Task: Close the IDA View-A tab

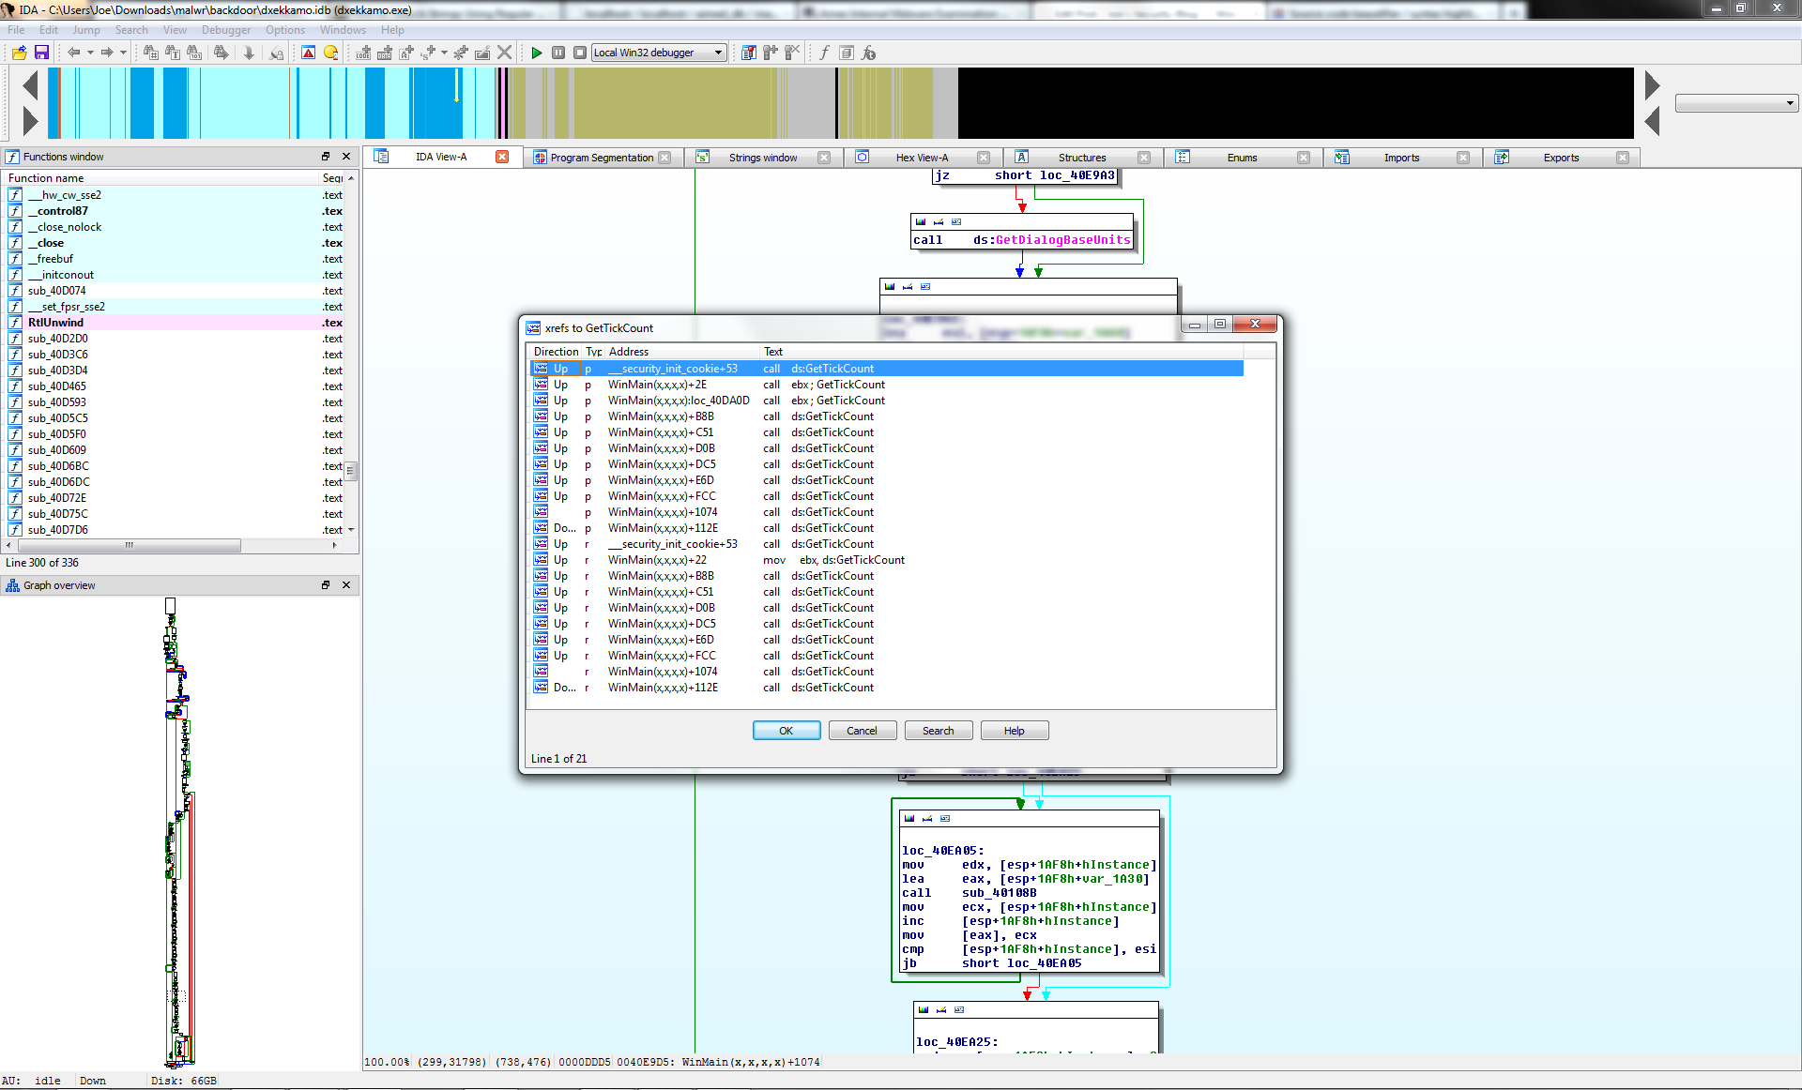Action: 502,157
